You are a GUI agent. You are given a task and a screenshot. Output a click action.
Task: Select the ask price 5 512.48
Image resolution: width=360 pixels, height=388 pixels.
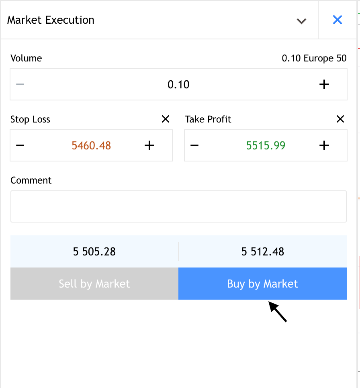coord(263,252)
